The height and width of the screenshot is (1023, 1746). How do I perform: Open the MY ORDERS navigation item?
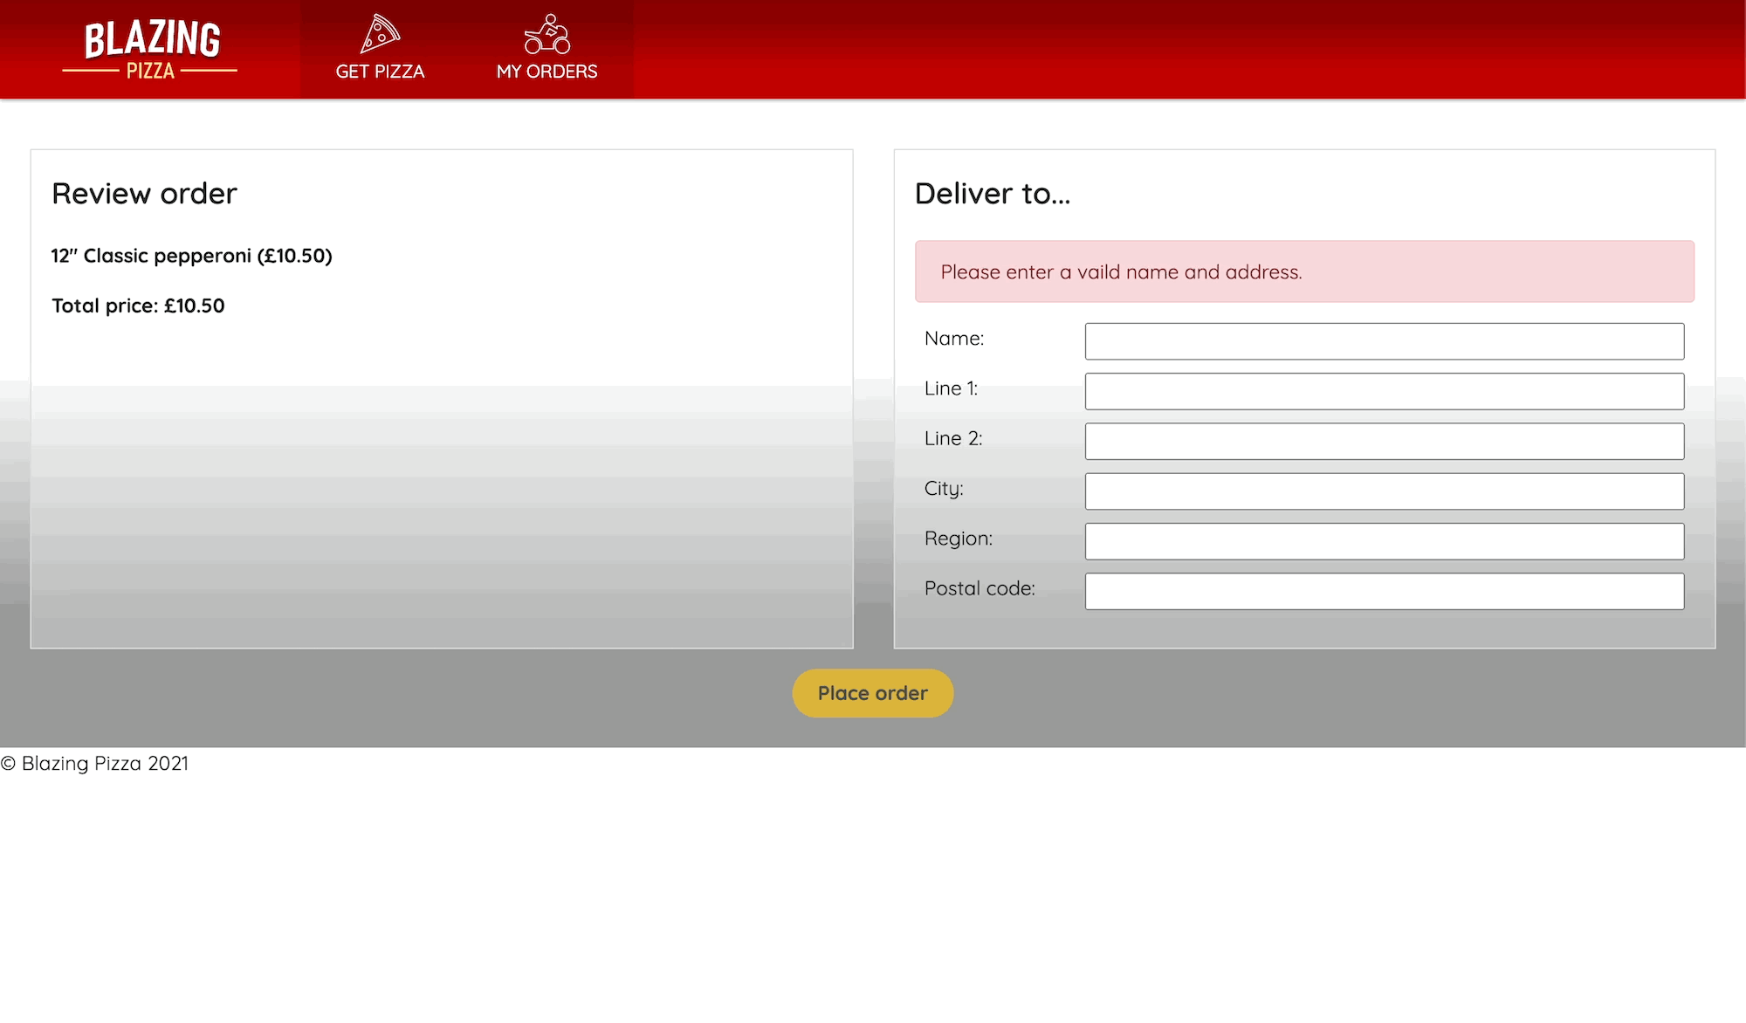547,72
